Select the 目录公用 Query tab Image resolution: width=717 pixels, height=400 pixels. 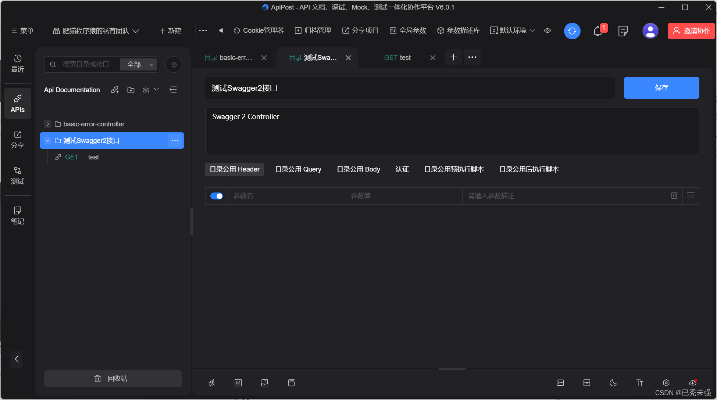point(298,169)
